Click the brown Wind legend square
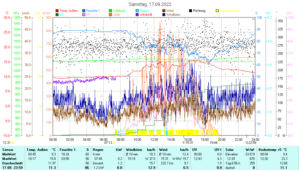Viewport: 299px width, 170px height. pyautogui.click(x=164, y=11)
